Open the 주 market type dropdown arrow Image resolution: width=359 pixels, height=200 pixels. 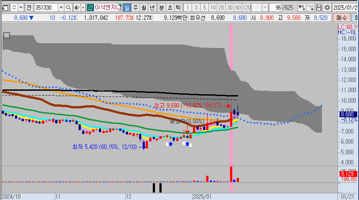pos(21,7)
